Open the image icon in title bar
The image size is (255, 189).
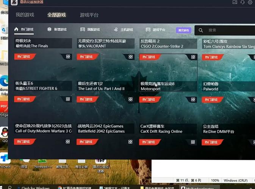pyautogui.click(x=235, y=2)
